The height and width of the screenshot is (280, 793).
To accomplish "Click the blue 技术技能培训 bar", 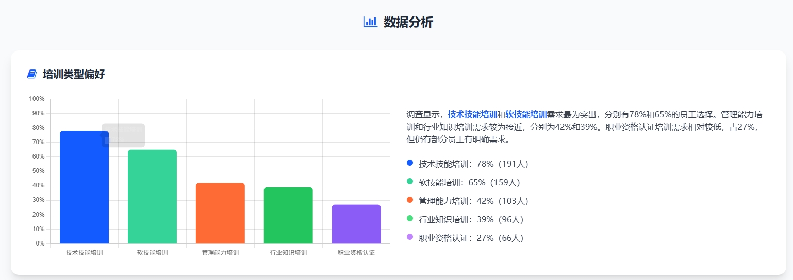I will (84, 187).
